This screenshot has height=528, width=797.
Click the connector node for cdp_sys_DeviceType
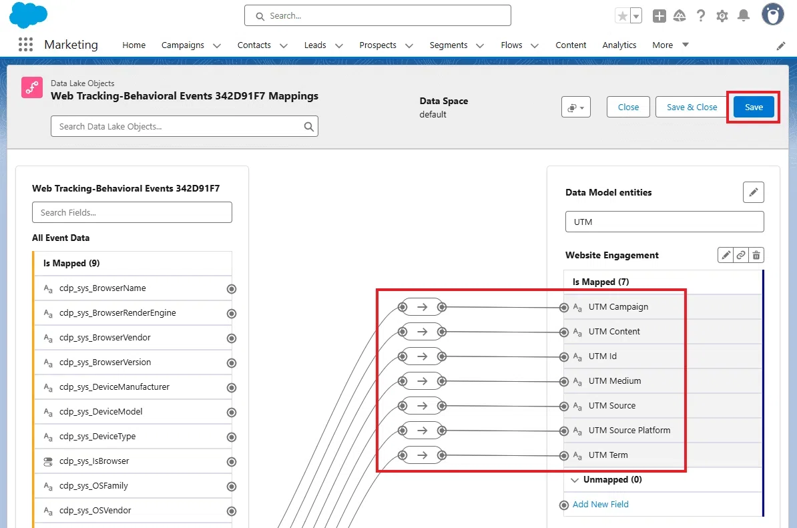point(231,437)
